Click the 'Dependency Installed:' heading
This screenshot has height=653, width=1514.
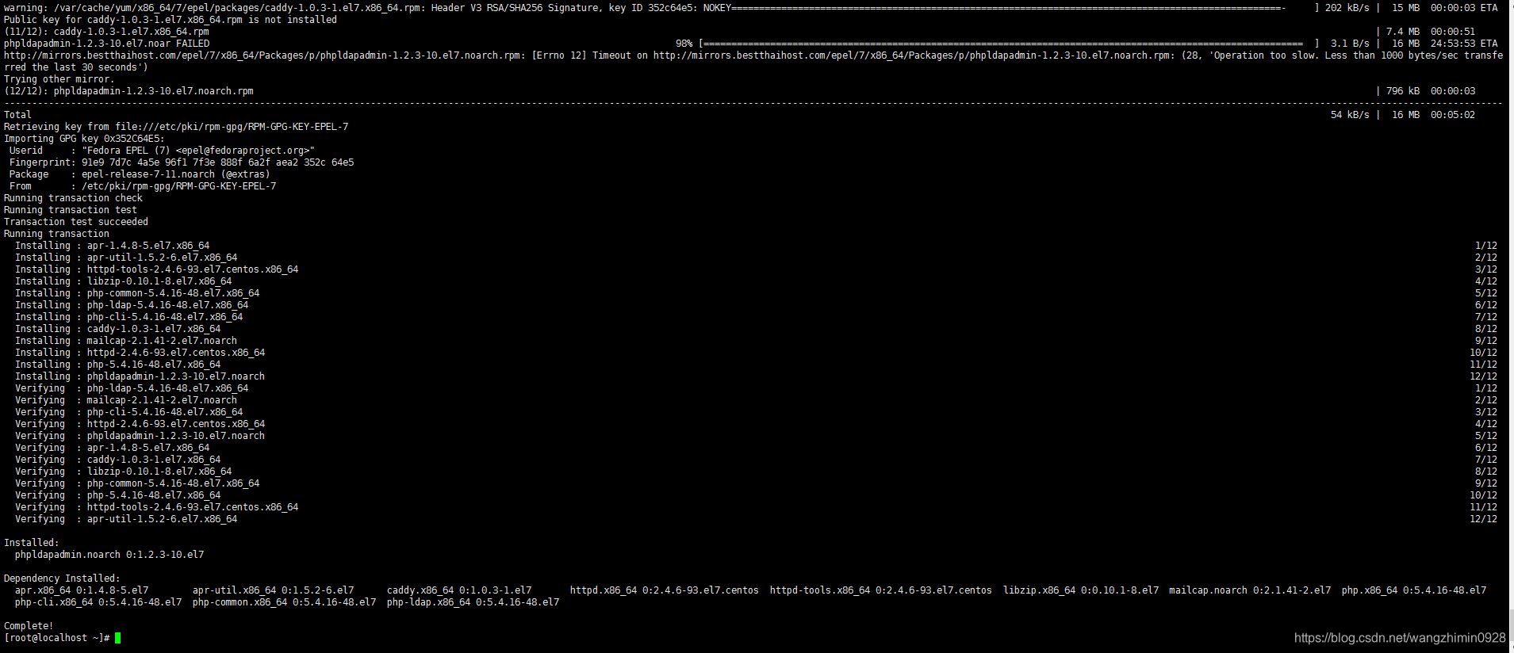[x=62, y=579]
